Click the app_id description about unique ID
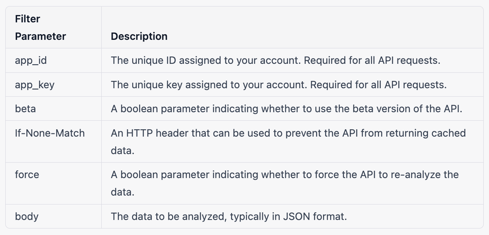The height and width of the screenshot is (235, 489). coord(275,61)
